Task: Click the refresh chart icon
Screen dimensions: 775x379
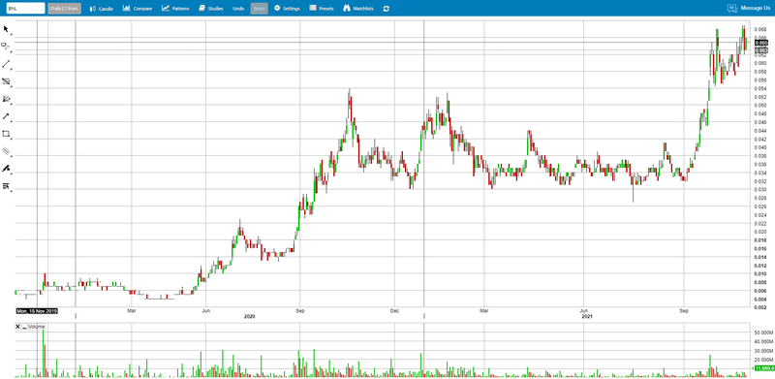Action: [386, 9]
